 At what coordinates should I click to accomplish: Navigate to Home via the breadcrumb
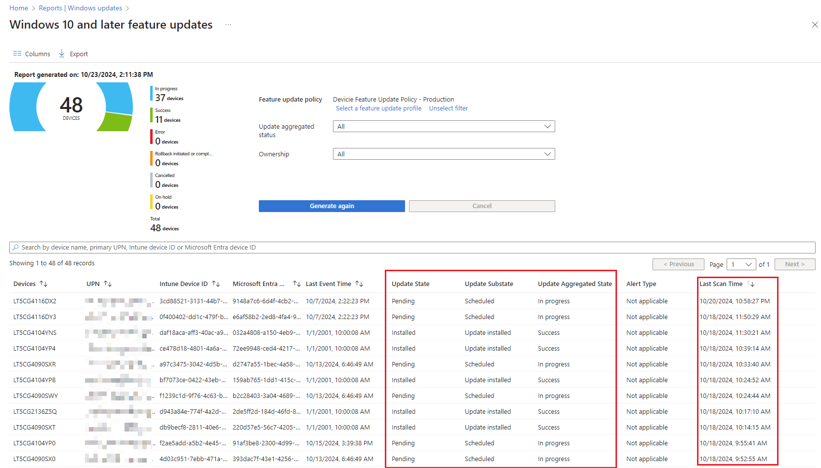[x=18, y=8]
